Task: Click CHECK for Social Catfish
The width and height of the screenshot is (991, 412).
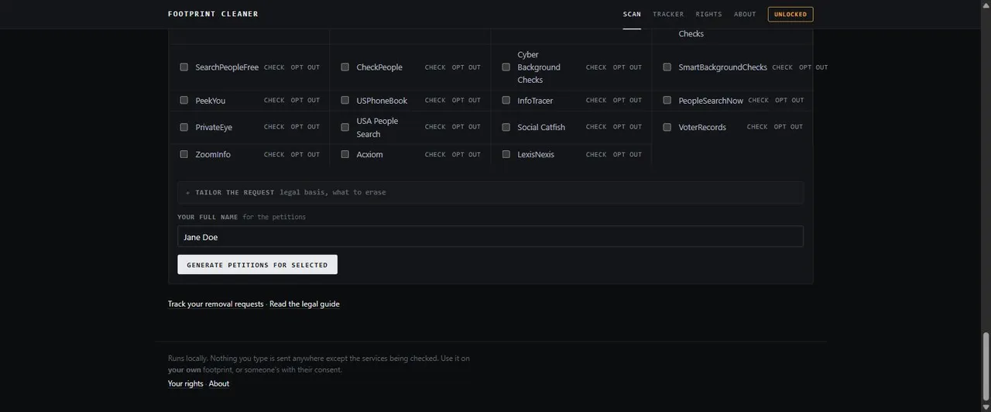Action: point(596,126)
